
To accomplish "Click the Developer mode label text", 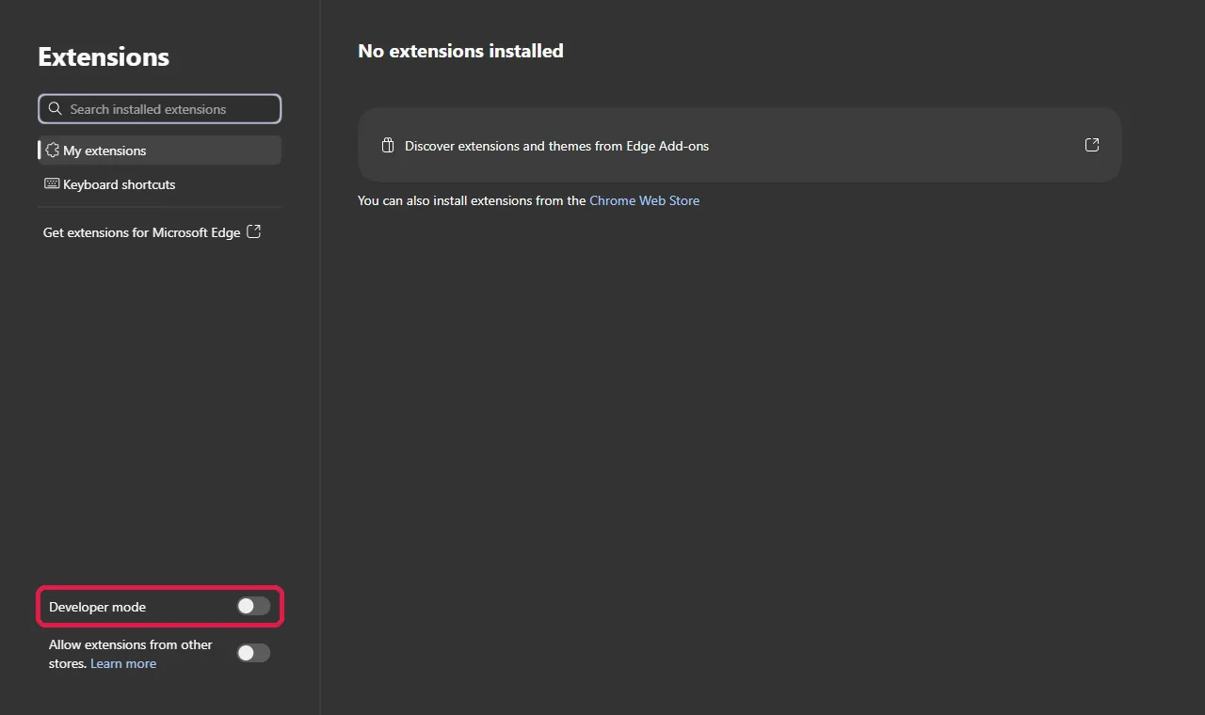I will [x=97, y=607].
